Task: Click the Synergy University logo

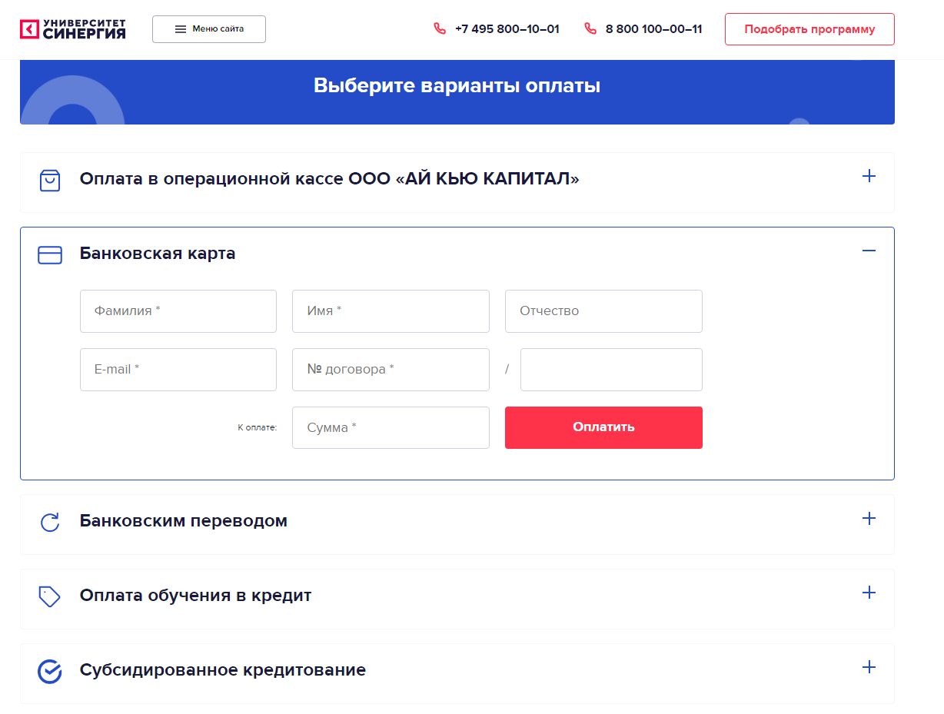Action: point(72,29)
